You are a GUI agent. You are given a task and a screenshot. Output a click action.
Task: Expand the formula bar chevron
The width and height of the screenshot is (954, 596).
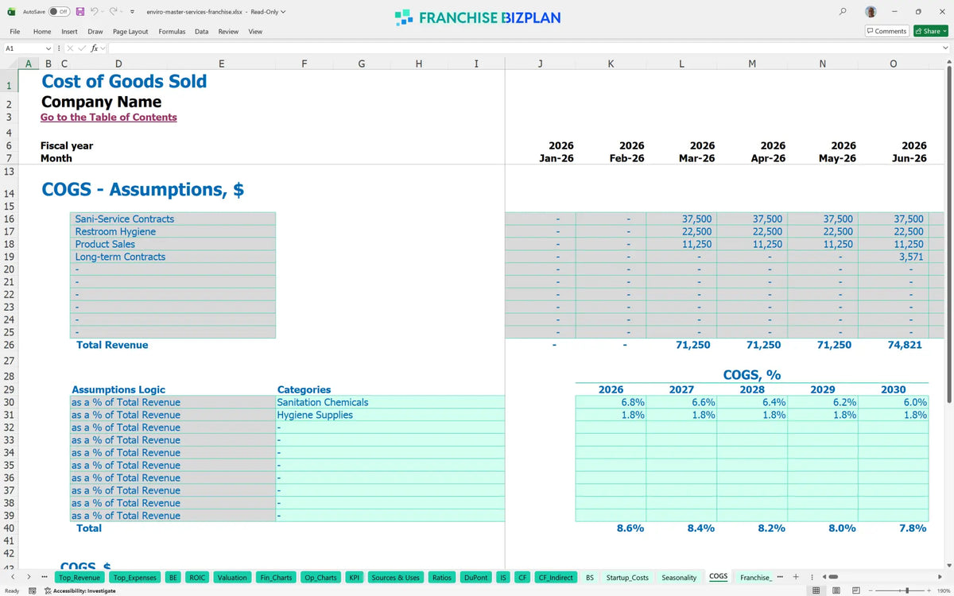point(945,48)
